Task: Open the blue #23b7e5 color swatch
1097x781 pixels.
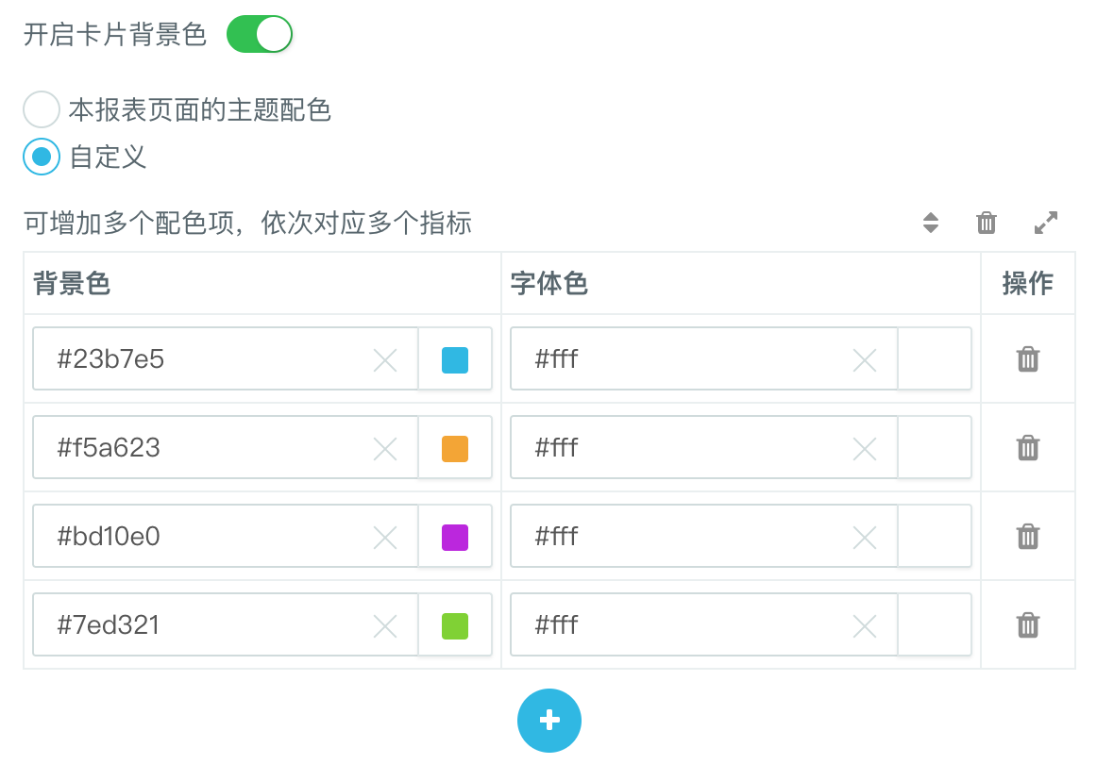Action: coord(455,360)
